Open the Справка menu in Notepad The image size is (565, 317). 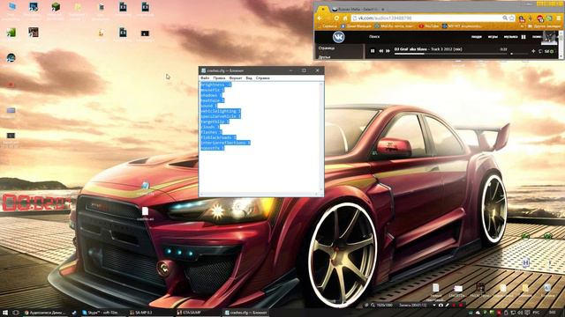[263, 78]
